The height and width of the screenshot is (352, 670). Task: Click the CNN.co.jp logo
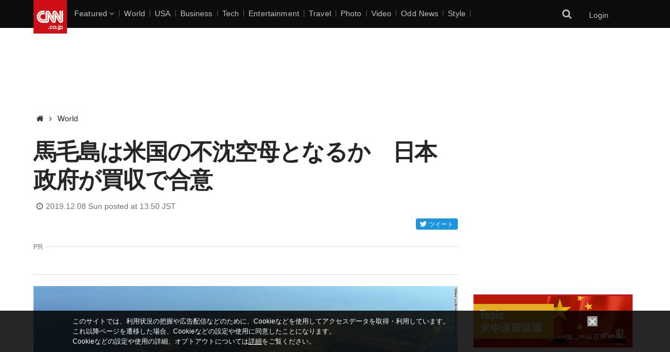tap(50, 17)
